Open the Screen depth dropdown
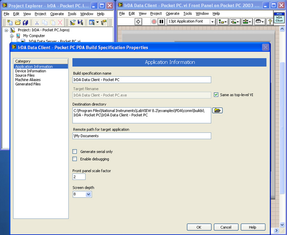This screenshot has width=287, height=235. pyautogui.click(x=88, y=194)
